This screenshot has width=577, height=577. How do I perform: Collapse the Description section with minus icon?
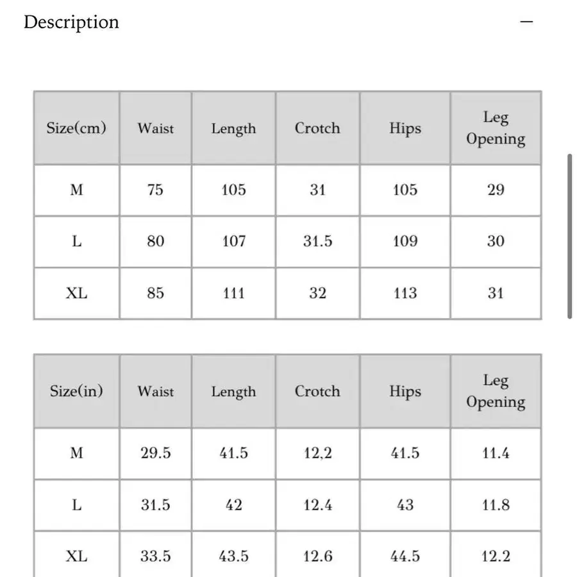pyautogui.click(x=526, y=22)
